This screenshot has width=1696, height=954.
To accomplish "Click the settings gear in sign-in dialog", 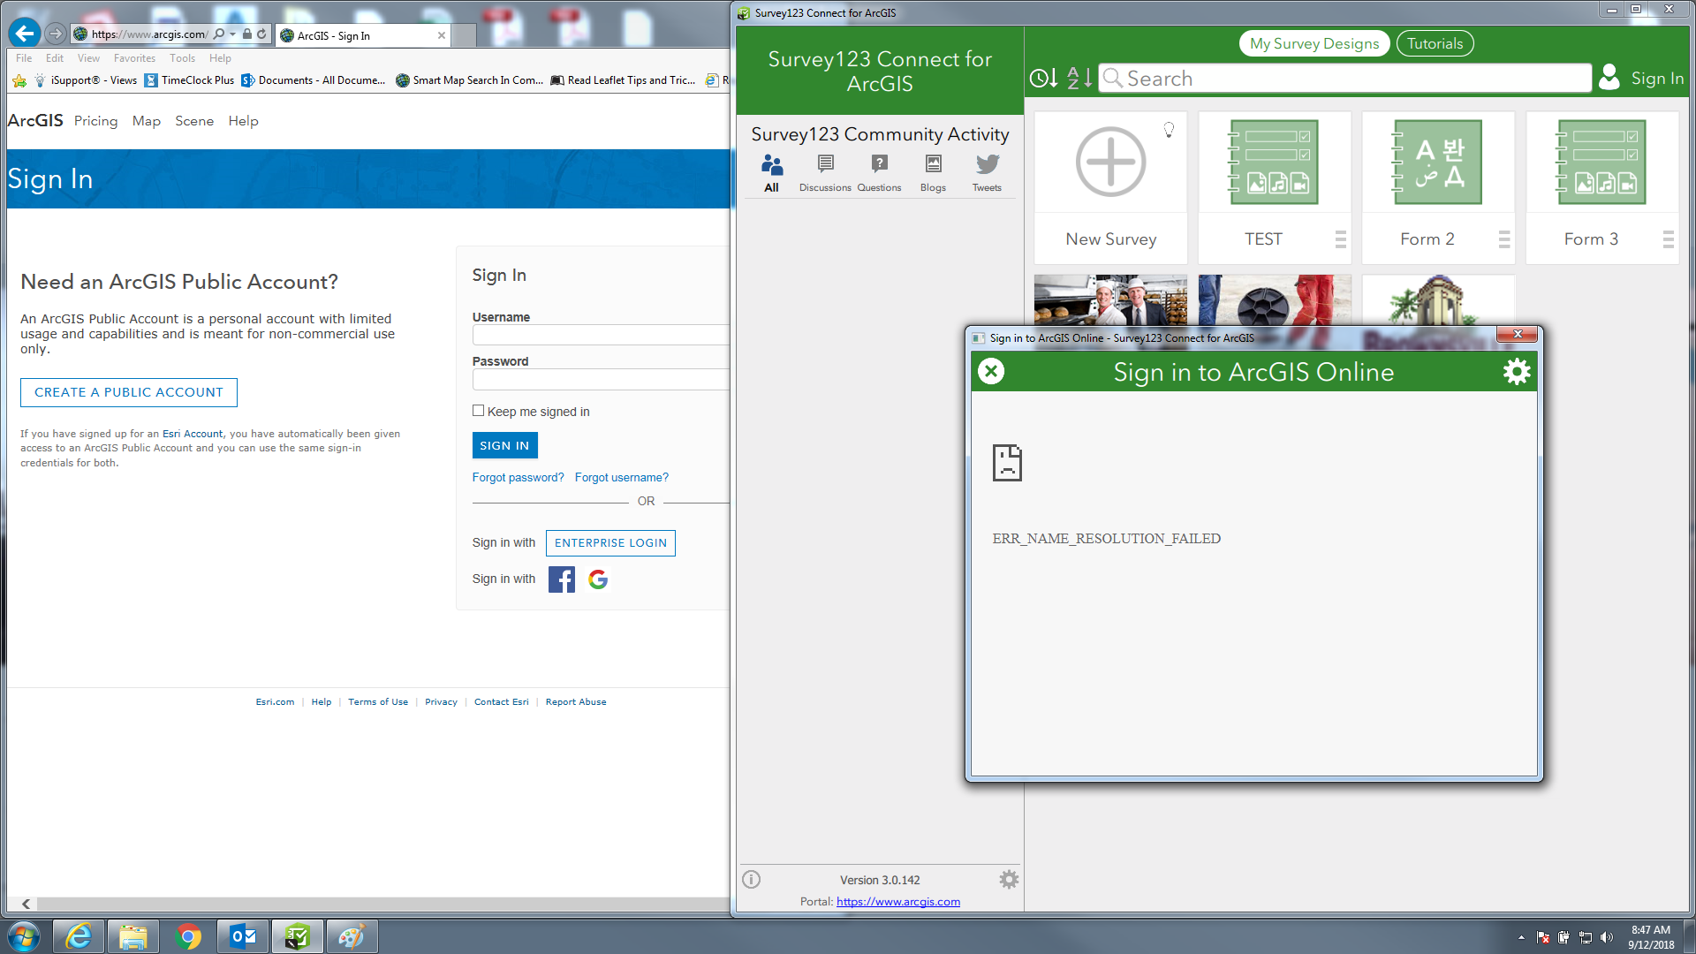I will (1516, 372).
